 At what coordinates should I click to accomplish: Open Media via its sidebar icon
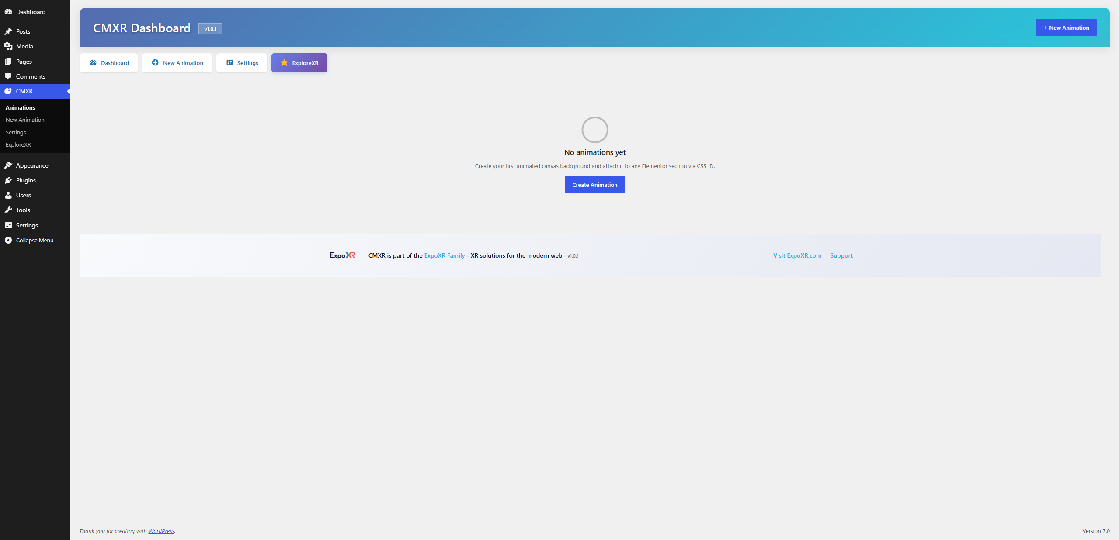pos(8,46)
